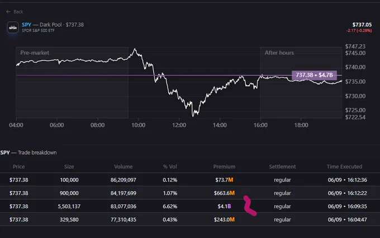Screen dimensions: 380x238
Task: Click the 12:00 time axis label
Action: click(x=179, y=125)
